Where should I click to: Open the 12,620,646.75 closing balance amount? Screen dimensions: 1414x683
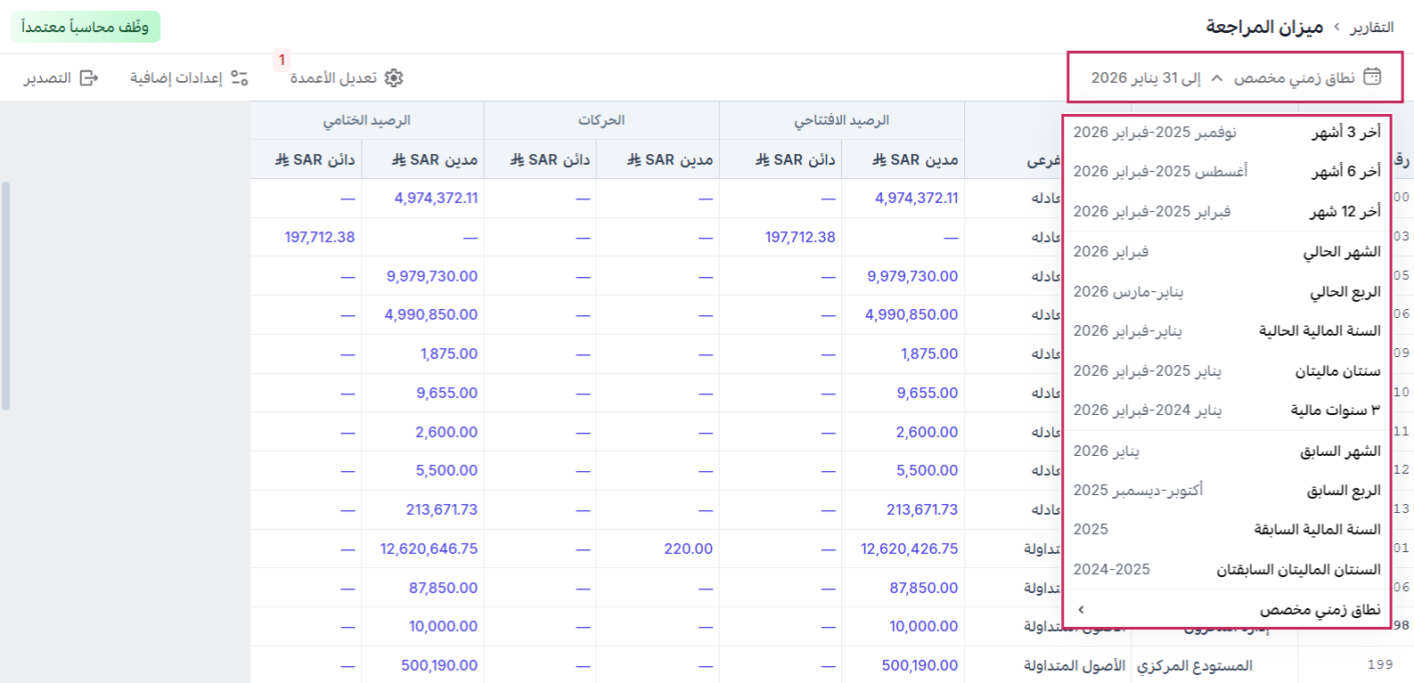(429, 549)
